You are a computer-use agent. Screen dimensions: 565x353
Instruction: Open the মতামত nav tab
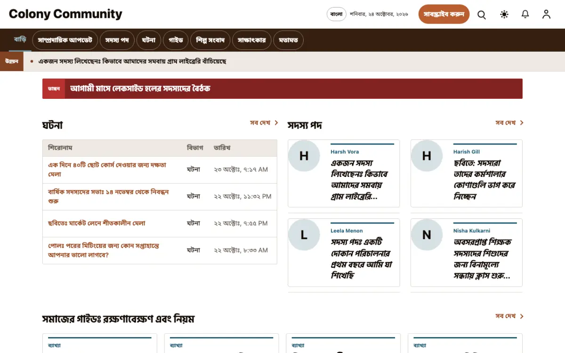point(288,40)
